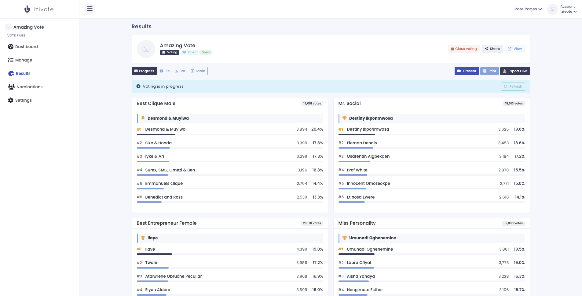Click the trophy icon beside Umunadi Oghenemine
The width and height of the screenshot is (582, 296).
344,238
